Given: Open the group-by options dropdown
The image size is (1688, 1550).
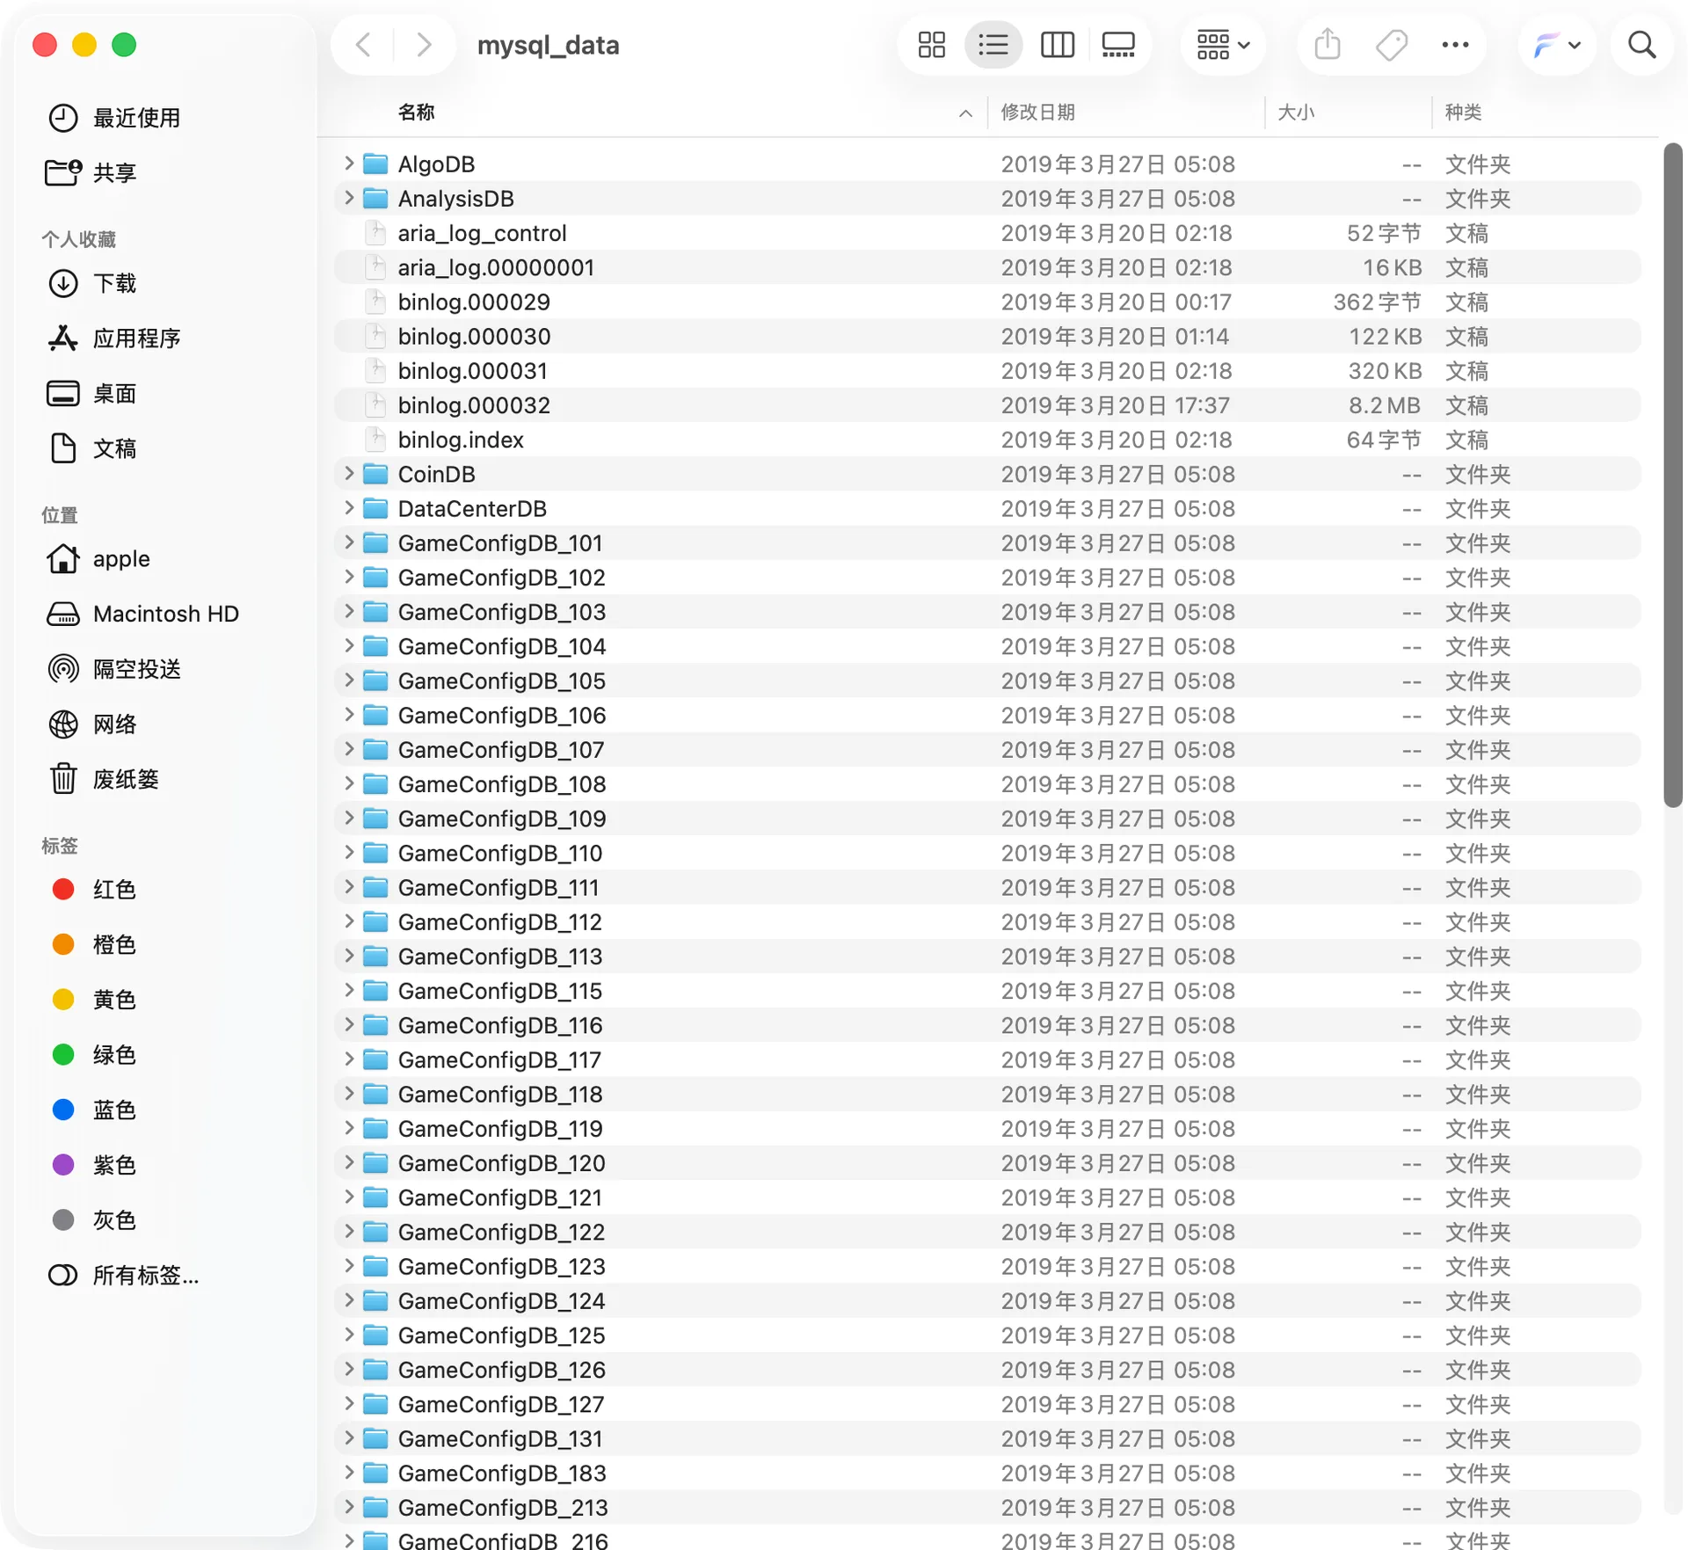Looking at the screenshot, I should pyautogui.click(x=1223, y=45).
